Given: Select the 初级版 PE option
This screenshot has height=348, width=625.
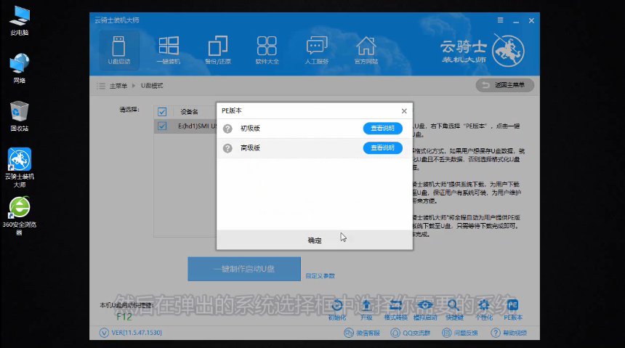Looking at the screenshot, I should pyautogui.click(x=315, y=129).
